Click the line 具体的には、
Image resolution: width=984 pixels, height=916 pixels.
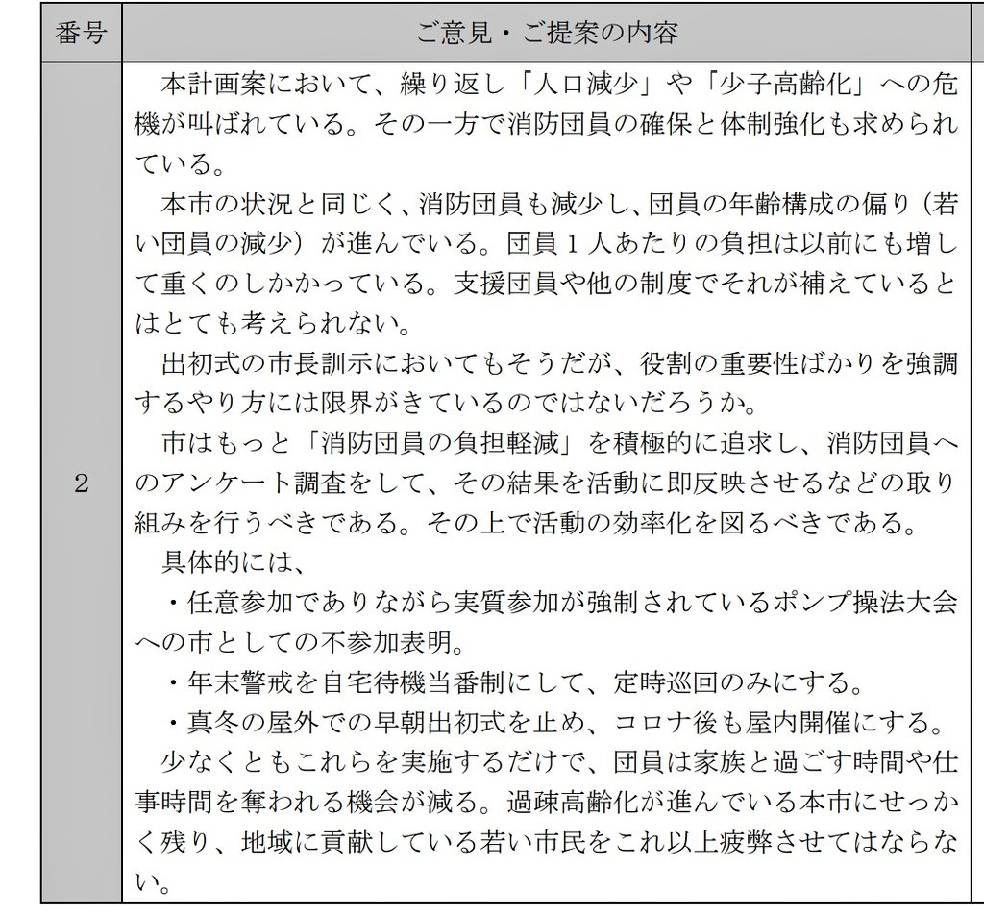[234, 563]
